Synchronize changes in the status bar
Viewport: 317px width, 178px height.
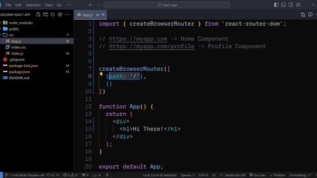pyautogui.click(x=53, y=175)
